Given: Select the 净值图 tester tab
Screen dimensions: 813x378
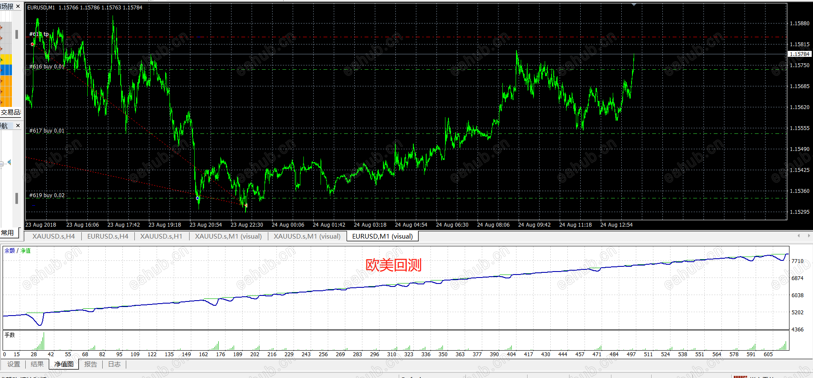Looking at the screenshot, I should pyautogui.click(x=64, y=364).
